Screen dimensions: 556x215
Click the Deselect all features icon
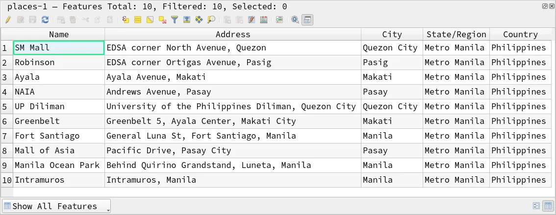(162, 20)
